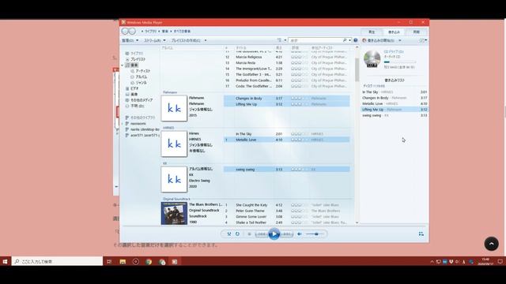Screen dimensions: 506x284
Task: Open burn options menu icon at far right
Action: pyautogui.click(x=423, y=40)
